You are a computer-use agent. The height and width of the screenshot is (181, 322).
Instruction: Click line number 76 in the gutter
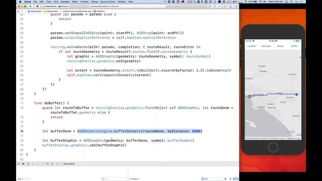pos(22,131)
